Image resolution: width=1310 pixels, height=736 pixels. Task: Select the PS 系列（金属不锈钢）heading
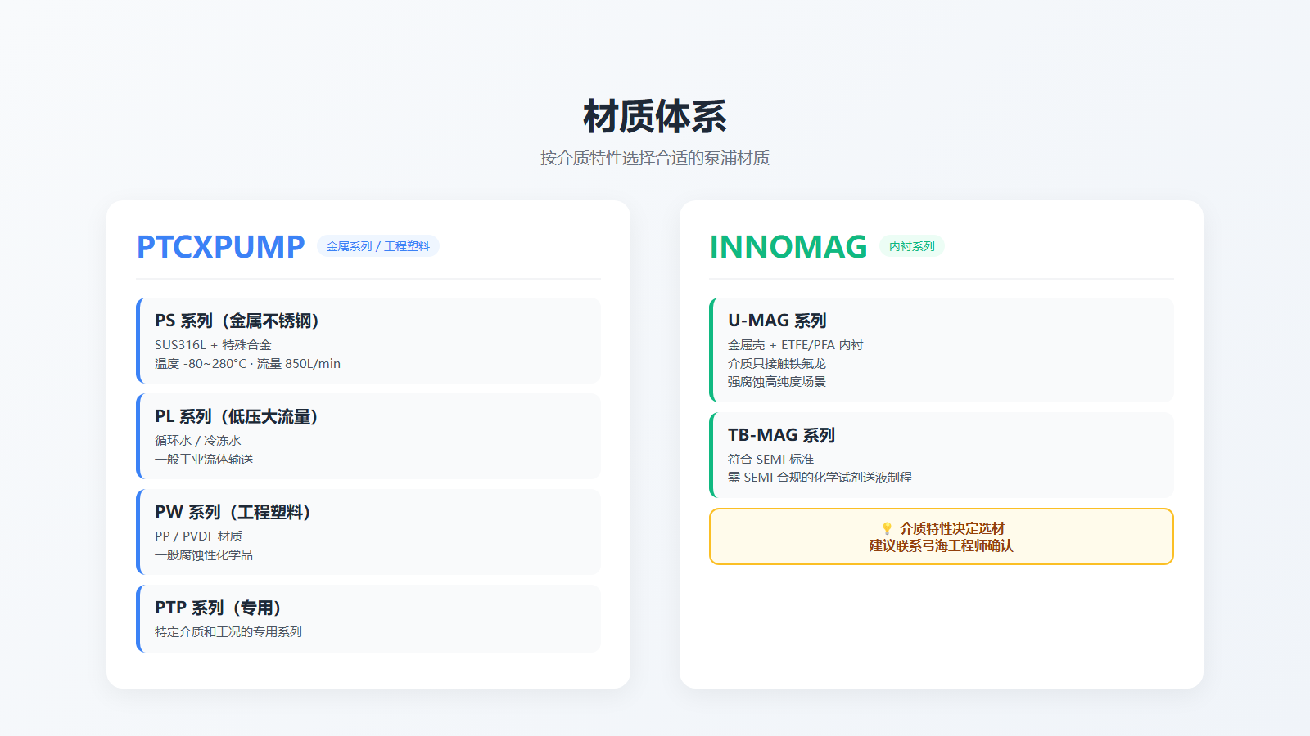(x=237, y=321)
